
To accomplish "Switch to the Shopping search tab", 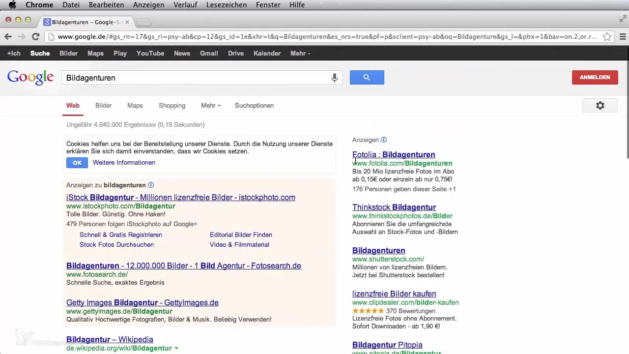I will [172, 106].
